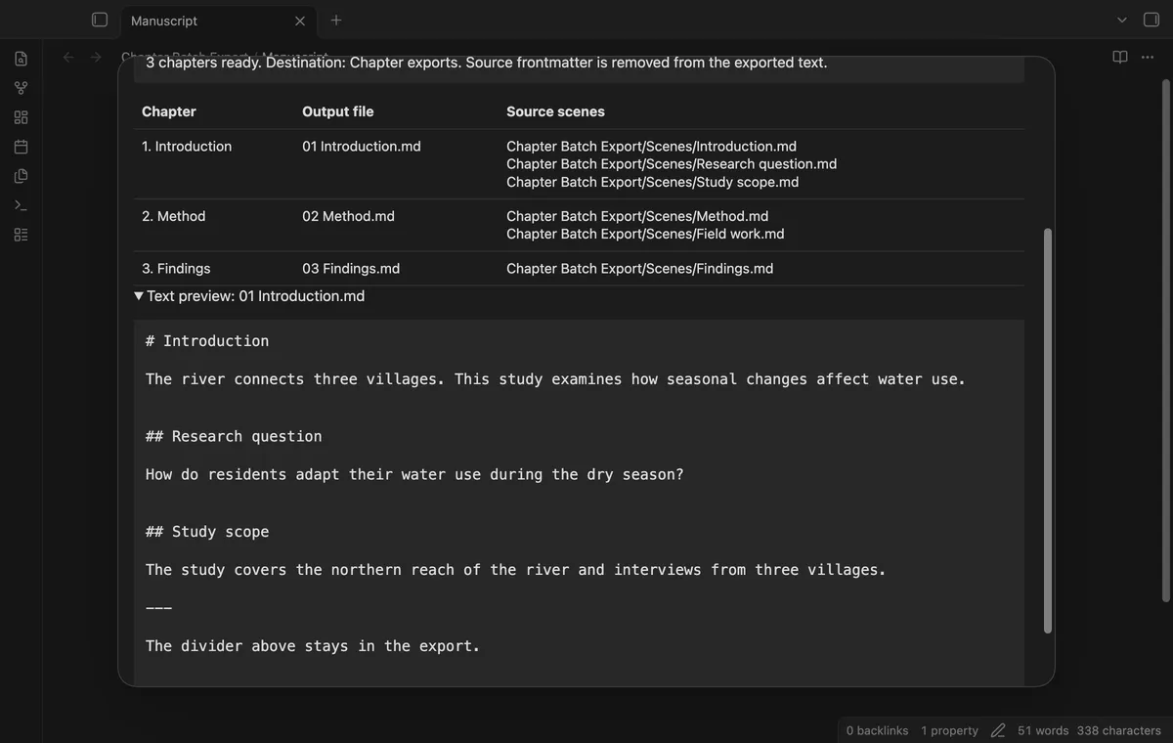
Task: Click the '2. Method' chapter cell
Action: coord(174,216)
